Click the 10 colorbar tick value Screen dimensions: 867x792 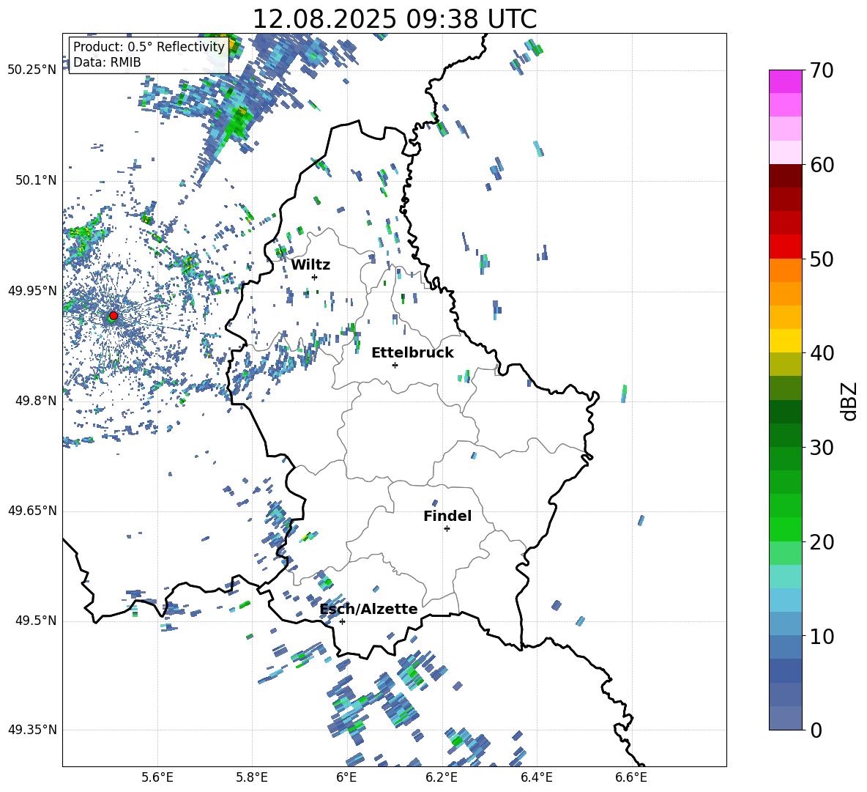pos(822,636)
